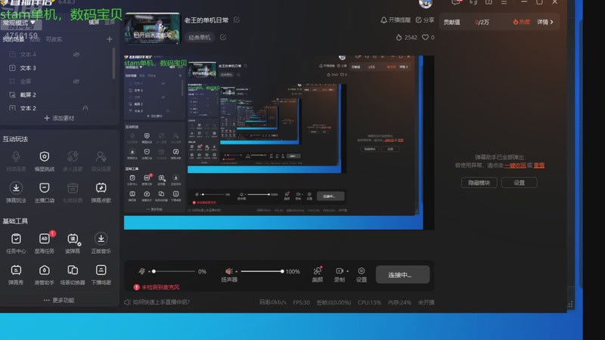Open 主播口袋 streamer pocket

[45, 193]
